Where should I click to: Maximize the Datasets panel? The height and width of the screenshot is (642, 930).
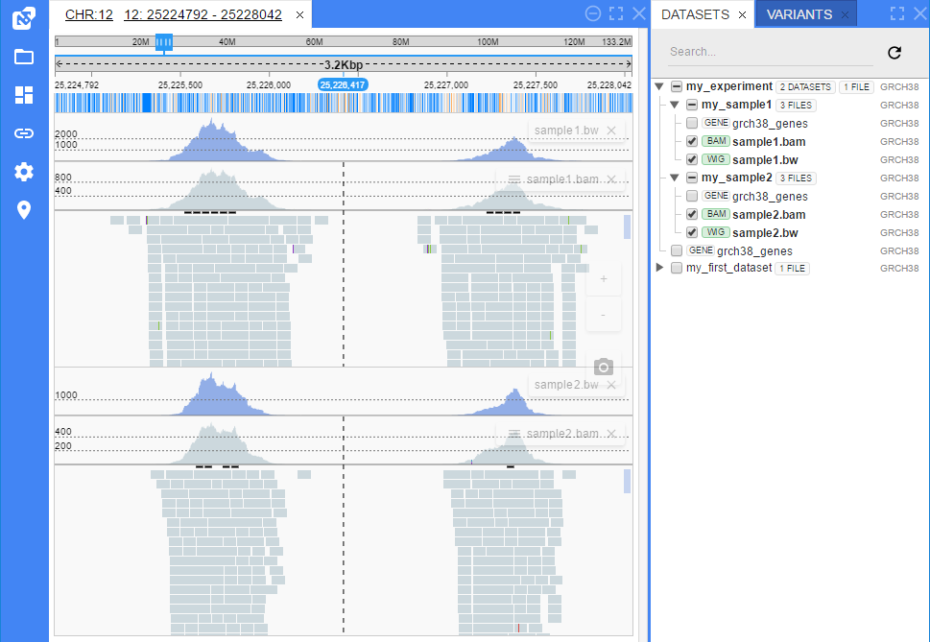[x=897, y=13]
